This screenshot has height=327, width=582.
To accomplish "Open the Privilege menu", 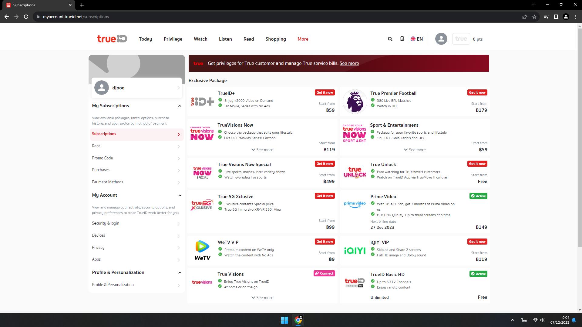I will pyautogui.click(x=173, y=39).
